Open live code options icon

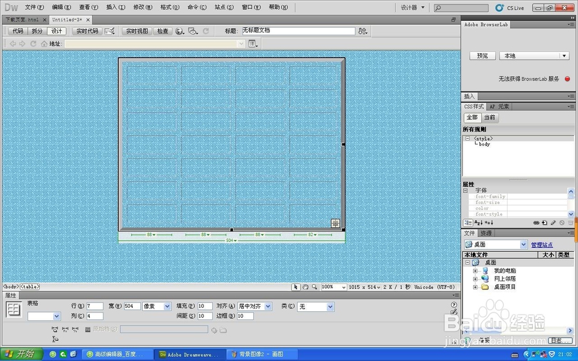pyautogui.click(x=109, y=31)
